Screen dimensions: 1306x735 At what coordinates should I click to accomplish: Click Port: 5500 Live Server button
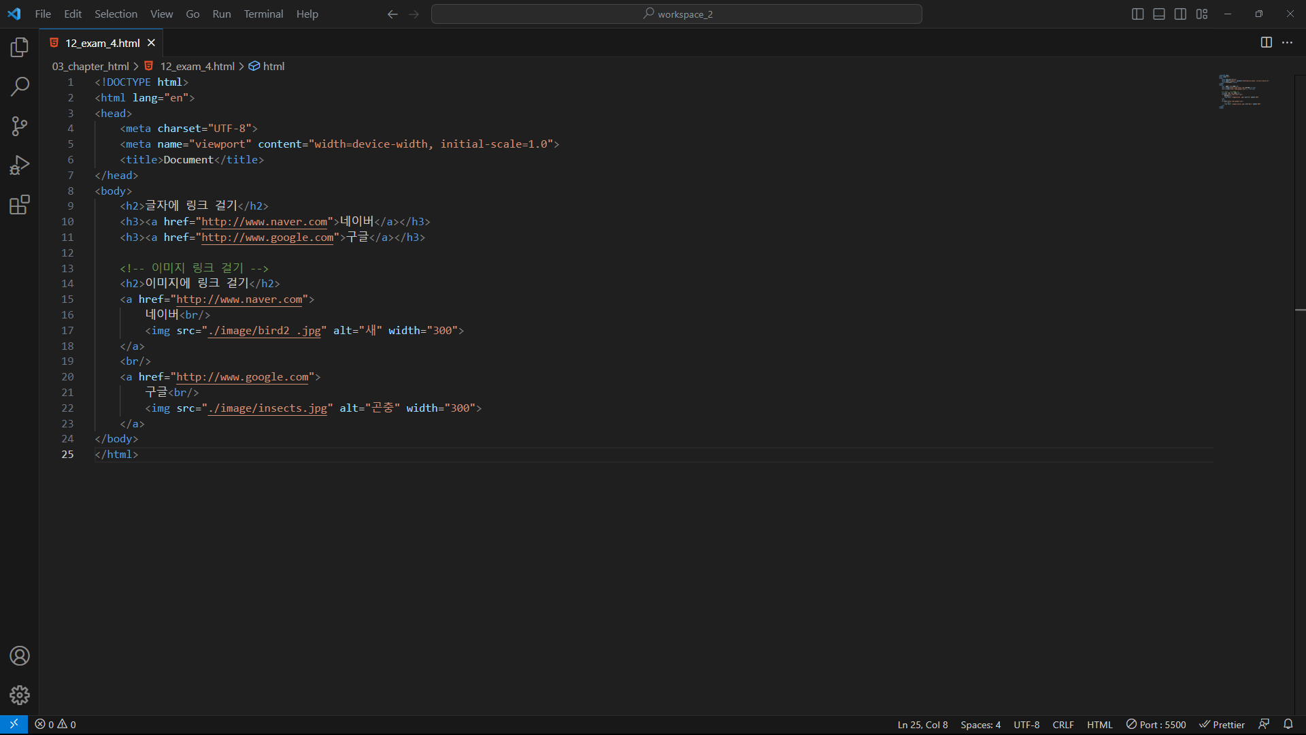(x=1156, y=725)
